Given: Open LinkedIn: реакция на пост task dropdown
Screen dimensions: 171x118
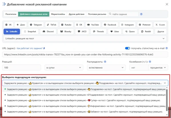Looking at the screenshot, I should coord(85,38).
